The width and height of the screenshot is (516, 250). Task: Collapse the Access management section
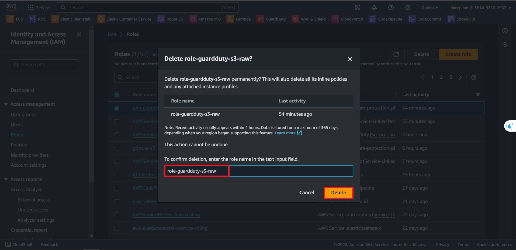pyautogui.click(x=6, y=104)
